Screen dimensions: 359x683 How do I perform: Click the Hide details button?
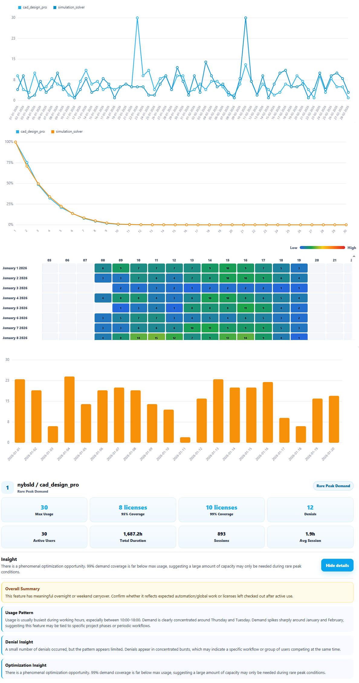[x=337, y=565]
